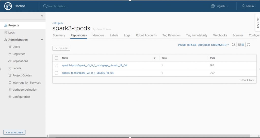Check the spark_v3_0_1_ubuntu_18_04 row checkbox
The height and width of the screenshot is (138, 260).
(56, 73)
